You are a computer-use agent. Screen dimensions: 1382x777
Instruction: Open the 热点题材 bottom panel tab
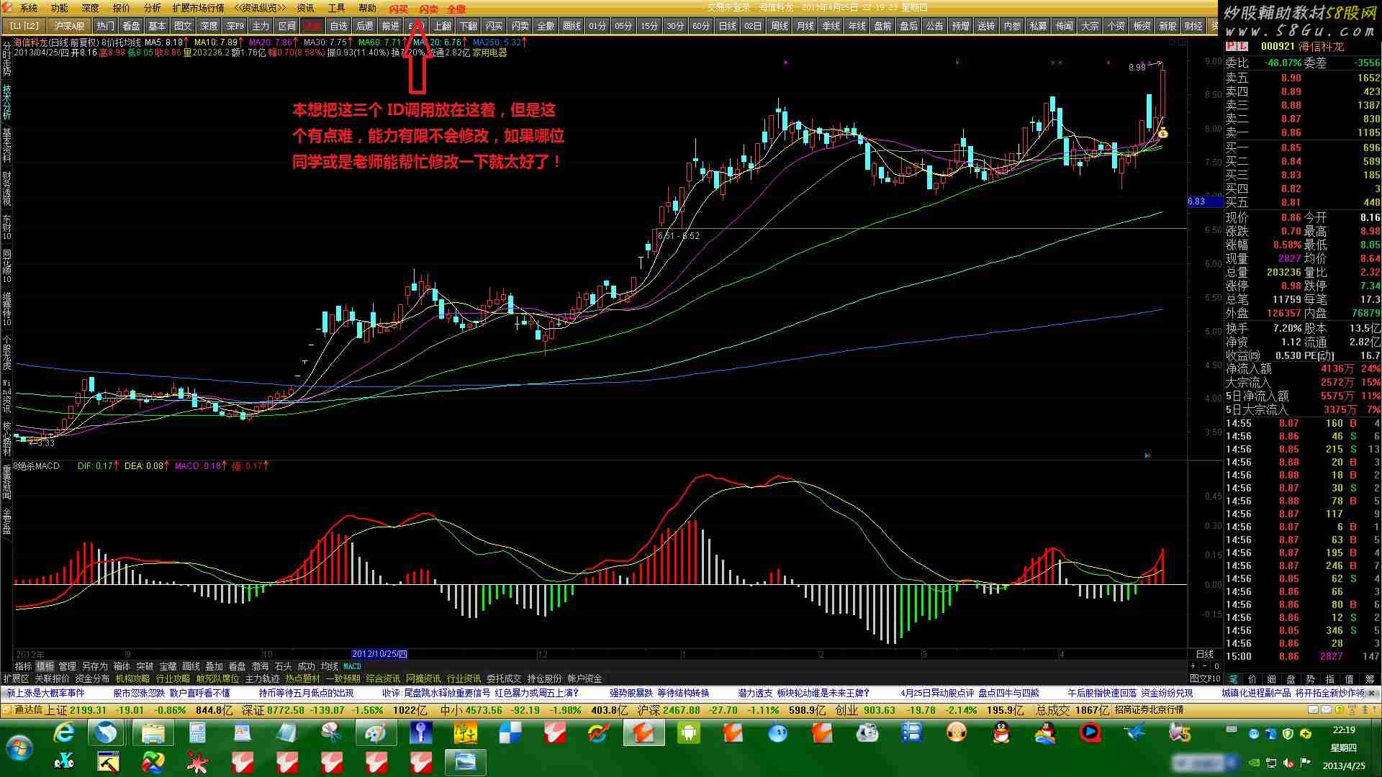(302, 678)
